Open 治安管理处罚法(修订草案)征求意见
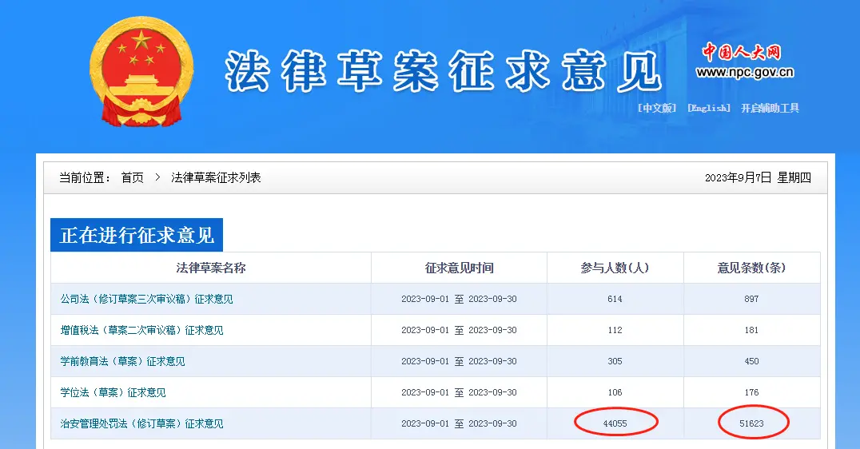860x449 pixels. click(141, 423)
